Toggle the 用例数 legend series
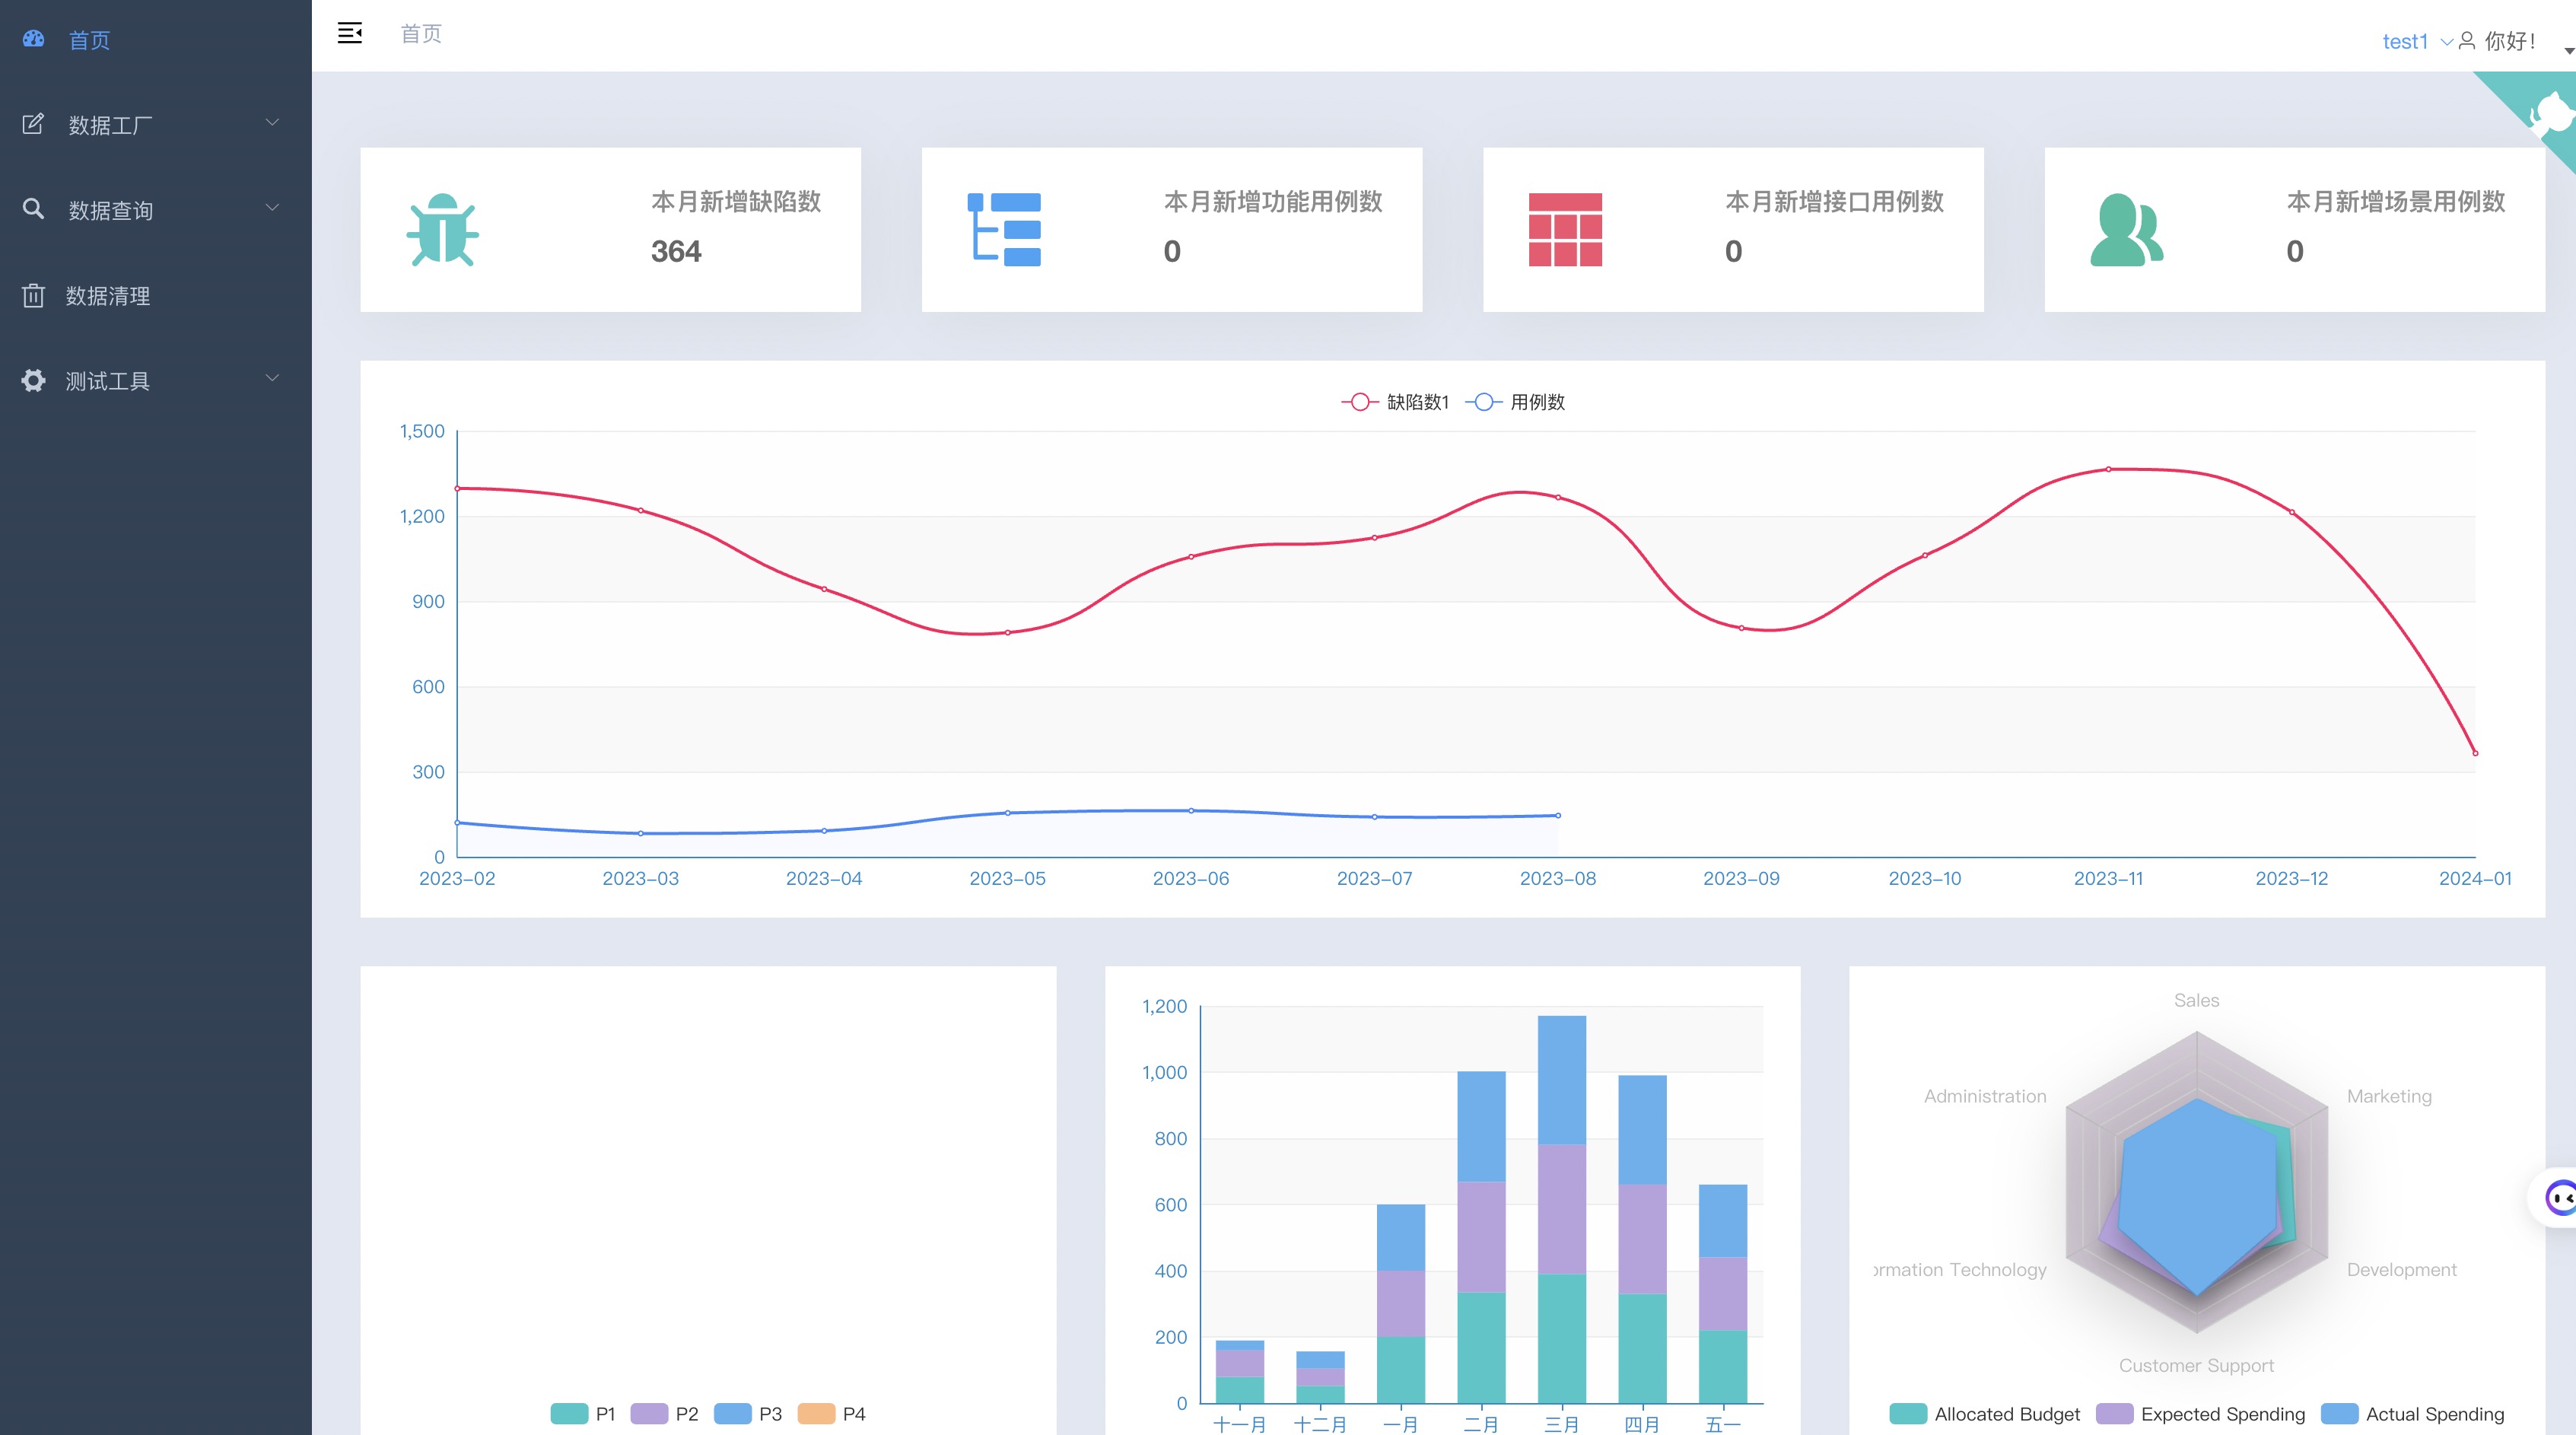The height and width of the screenshot is (1435, 2576). tap(1515, 402)
